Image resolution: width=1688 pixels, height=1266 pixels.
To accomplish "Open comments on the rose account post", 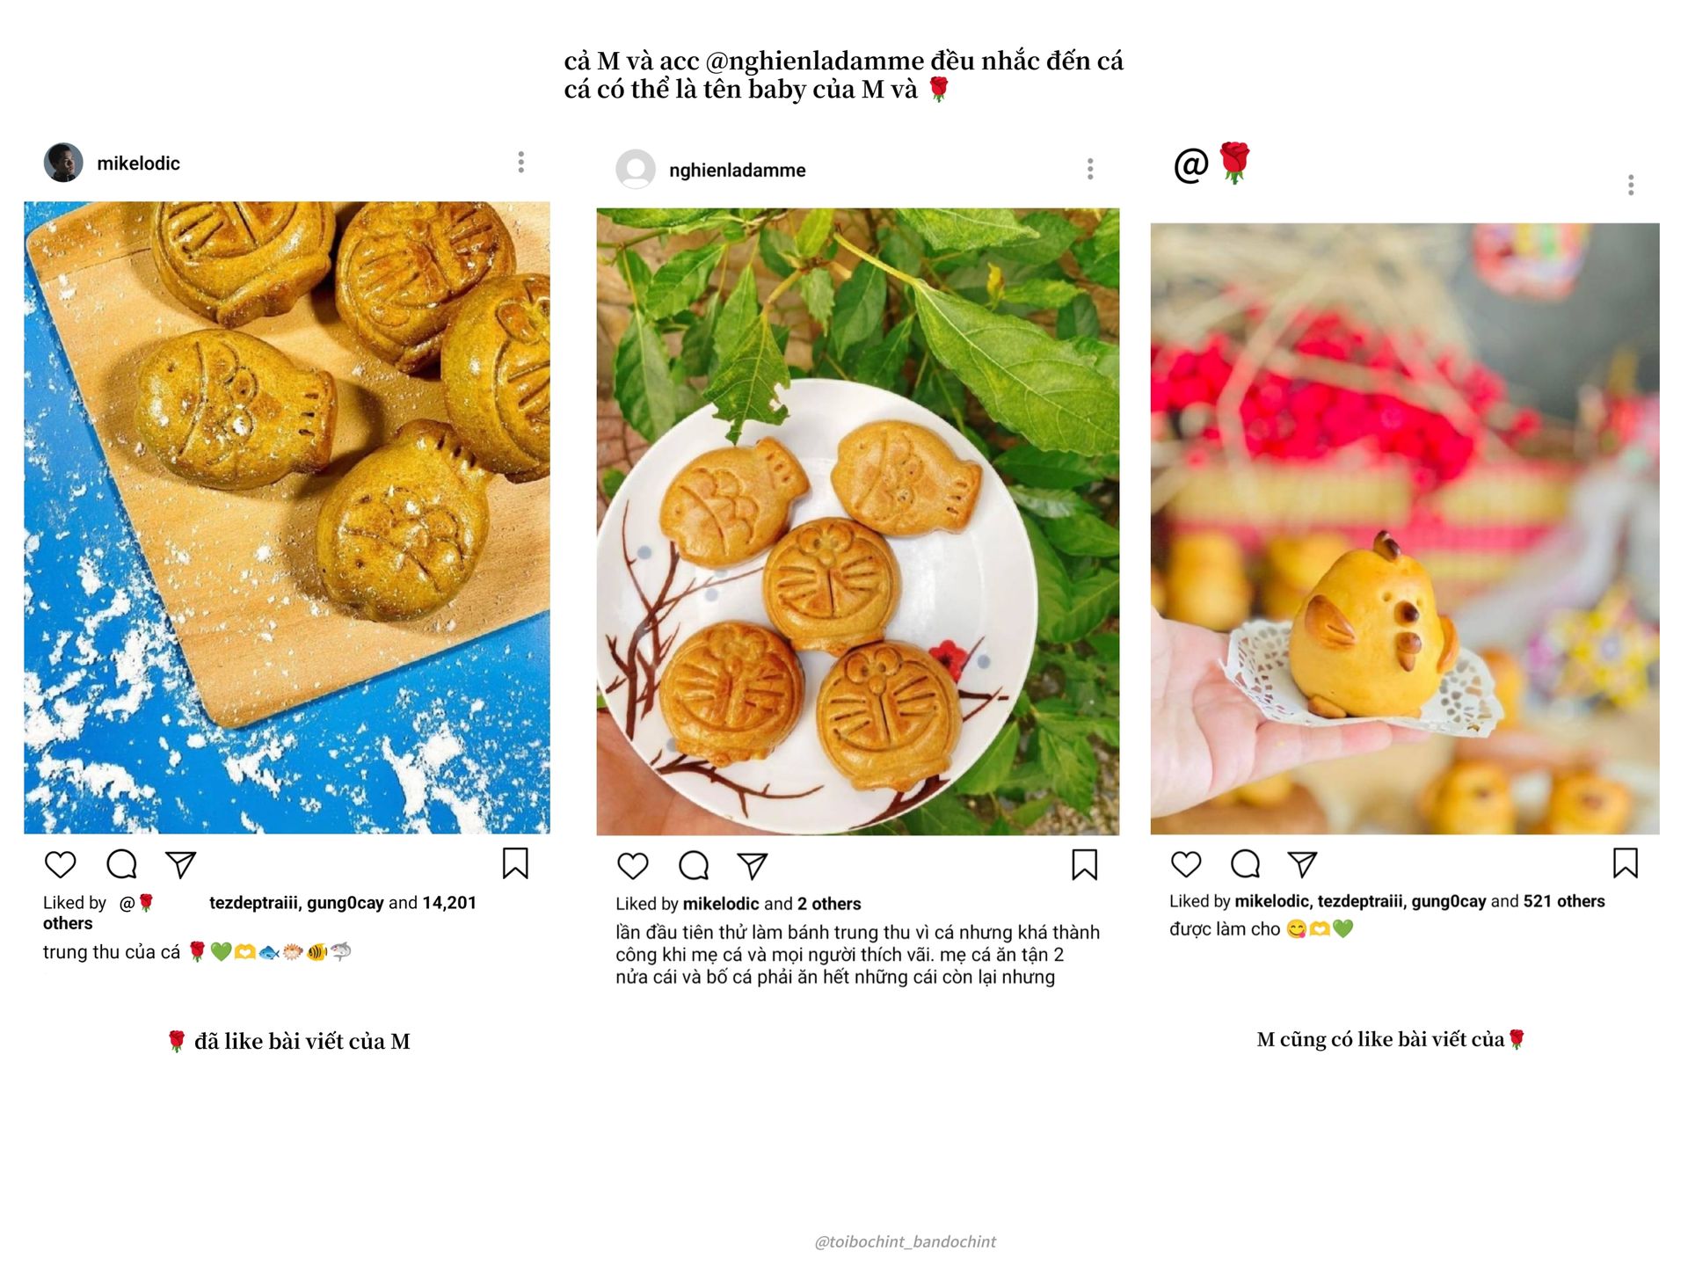I will [x=1246, y=863].
